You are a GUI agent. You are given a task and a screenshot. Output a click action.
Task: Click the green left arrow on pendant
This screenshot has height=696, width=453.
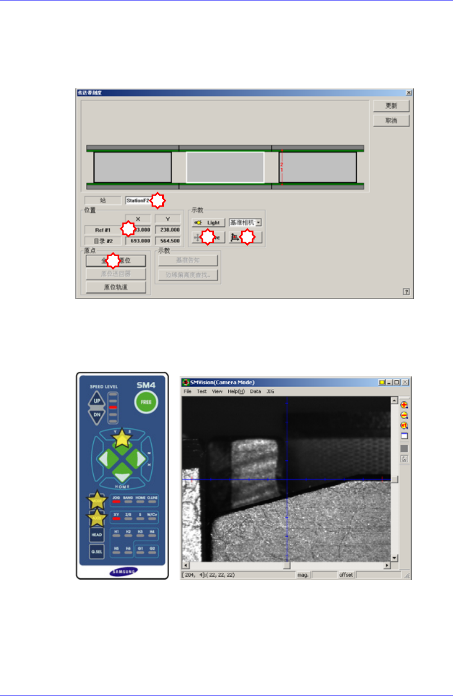tap(108, 459)
